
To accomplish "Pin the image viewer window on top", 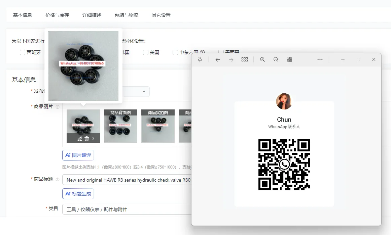I will tap(200, 59).
